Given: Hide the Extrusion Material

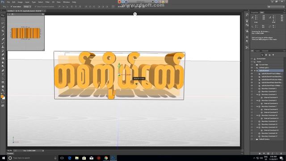Looking at the screenshot, I should coord(252,80).
